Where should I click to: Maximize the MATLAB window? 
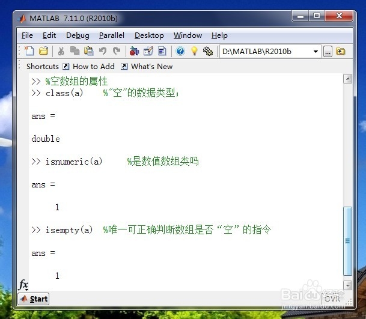(317, 16)
